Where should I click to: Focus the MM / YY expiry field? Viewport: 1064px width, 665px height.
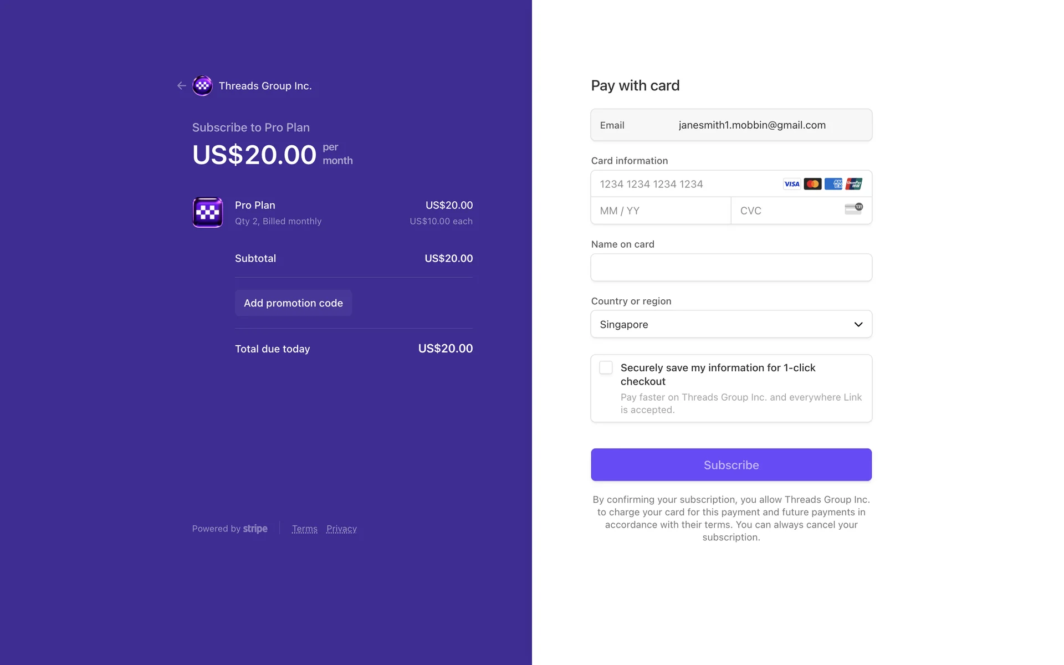pos(661,211)
